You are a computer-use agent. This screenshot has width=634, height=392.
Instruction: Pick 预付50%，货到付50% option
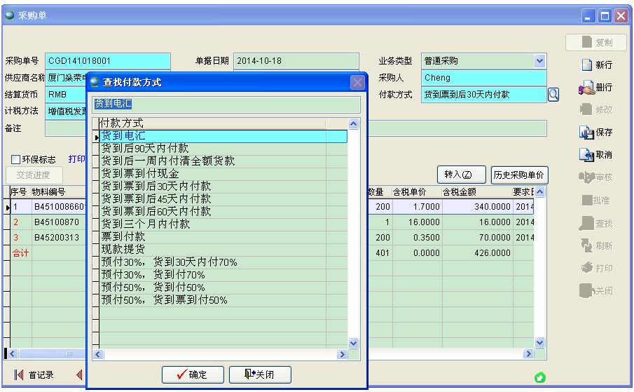click(153, 287)
